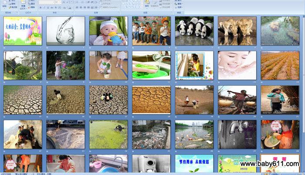Image resolution: width=305 pixels, height=175 pixels.
Task: Select the slide of baby drinking from bottle
Action: (x=108, y=31)
